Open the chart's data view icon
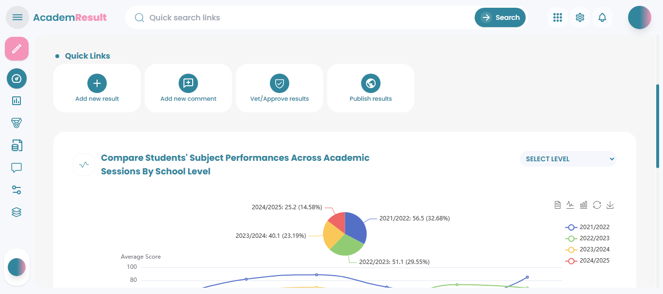The width and height of the screenshot is (663, 294). tap(557, 204)
